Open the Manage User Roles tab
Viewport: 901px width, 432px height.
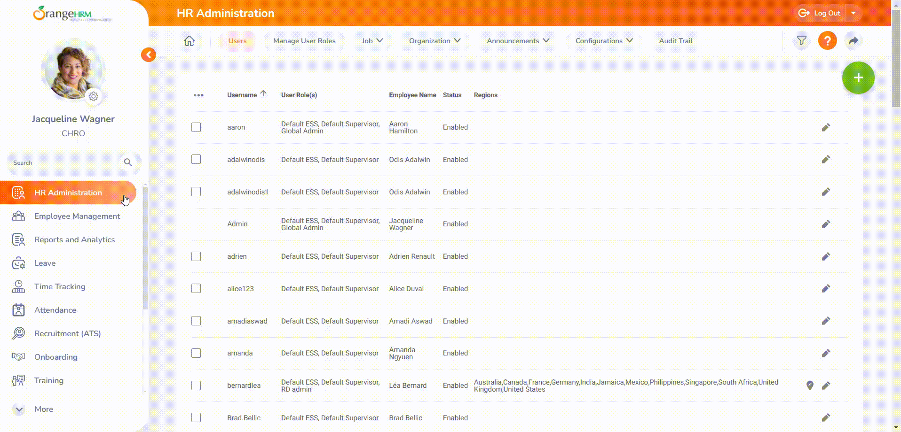[x=304, y=41]
